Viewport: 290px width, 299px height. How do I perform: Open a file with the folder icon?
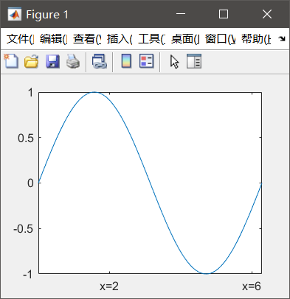coord(32,61)
